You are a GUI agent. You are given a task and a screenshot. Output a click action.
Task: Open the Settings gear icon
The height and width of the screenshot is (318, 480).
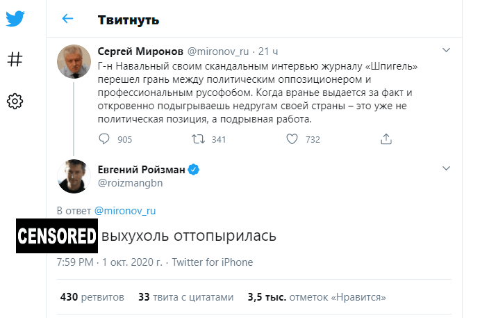[15, 101]
